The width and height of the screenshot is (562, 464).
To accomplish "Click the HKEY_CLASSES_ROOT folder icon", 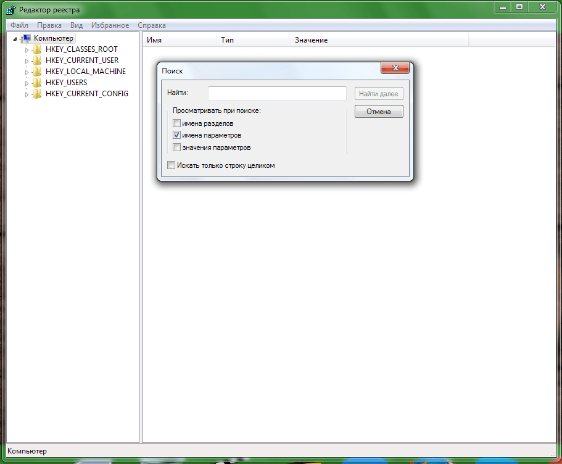I will [x=37, y=49].
